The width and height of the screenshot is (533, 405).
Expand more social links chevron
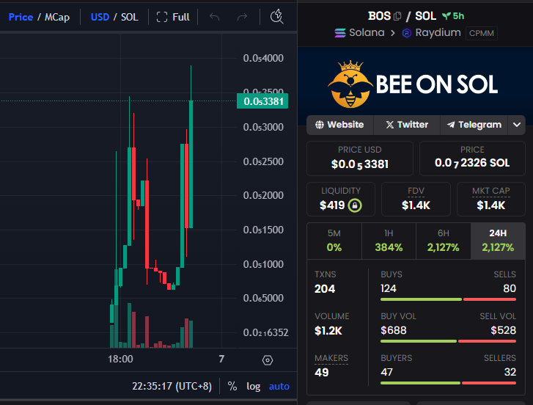click(x=517, y=125)
